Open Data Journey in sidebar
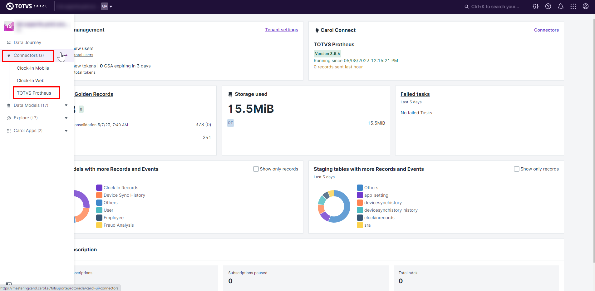The width and height of the screenshot is (595, 291). [x=27, y=42]
